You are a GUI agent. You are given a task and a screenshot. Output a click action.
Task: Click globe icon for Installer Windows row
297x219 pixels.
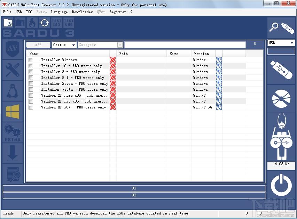pyautogui.click(x=219, y=60)
